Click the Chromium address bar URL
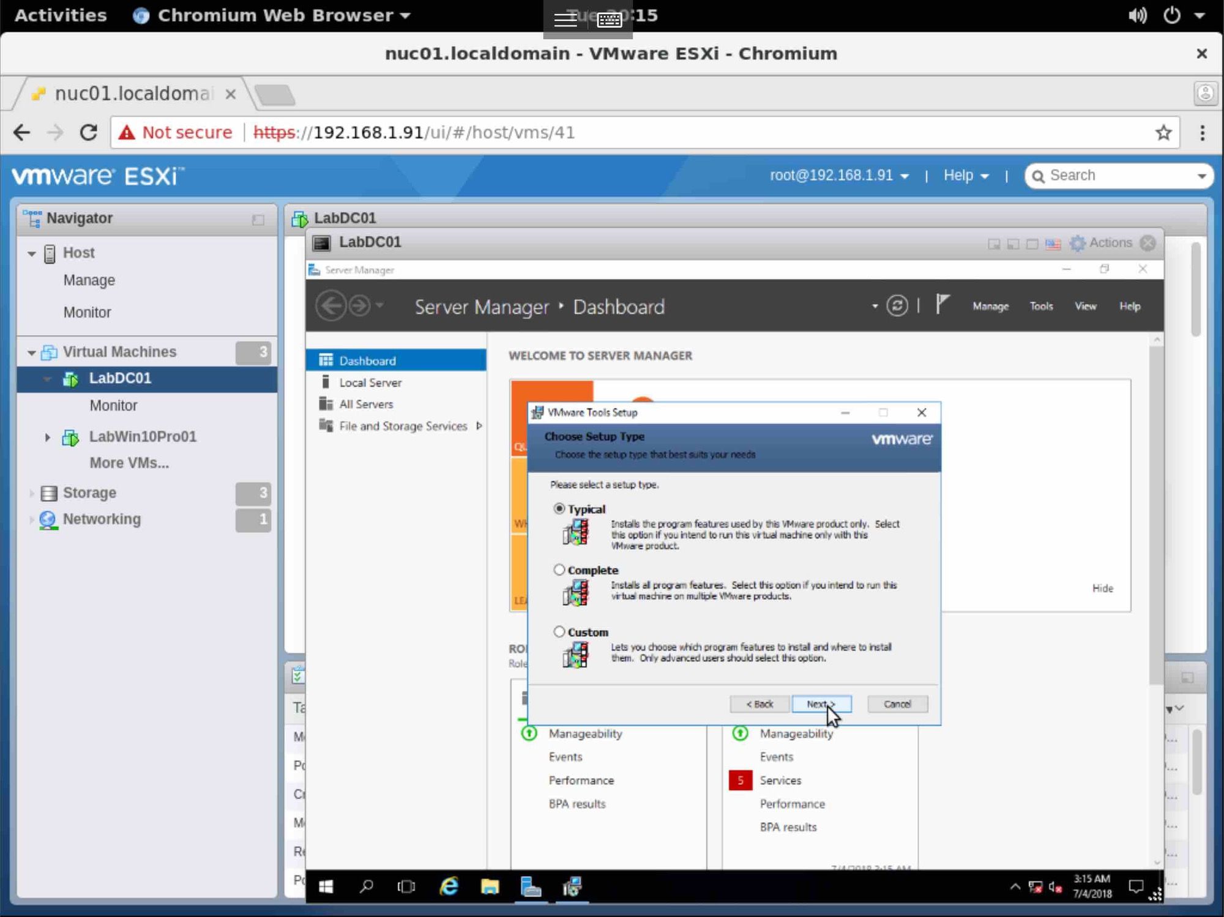This screenshot has height=917, width=1224. point(414,132)
